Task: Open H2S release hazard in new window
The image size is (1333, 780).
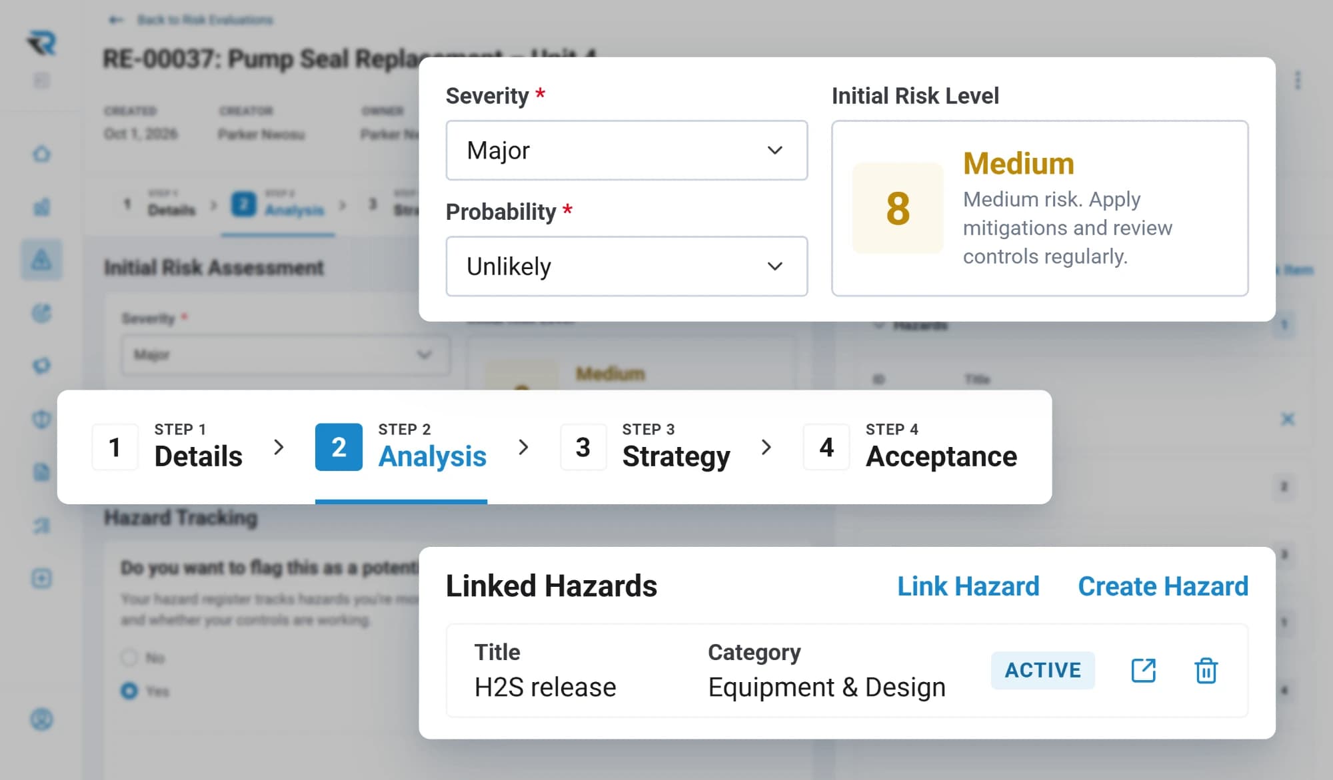Action: click(x=1144, y=670)
